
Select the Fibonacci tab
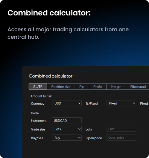click(137, 87)
